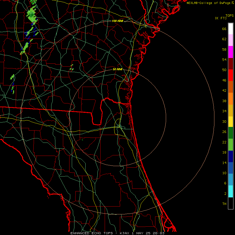Click the orange 38 K FT legend swatch
The image size is (235, 235).
pyautogui.click(x=231, y=99)
